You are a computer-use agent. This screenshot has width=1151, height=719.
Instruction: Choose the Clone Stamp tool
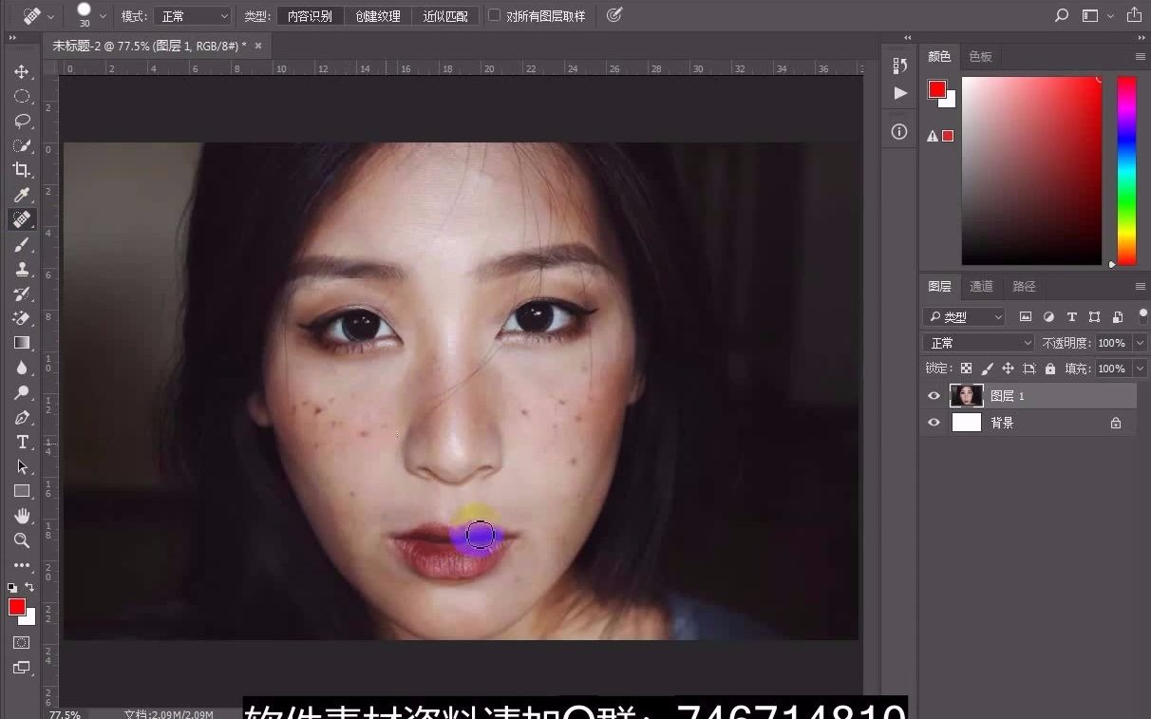coord(23,269)
